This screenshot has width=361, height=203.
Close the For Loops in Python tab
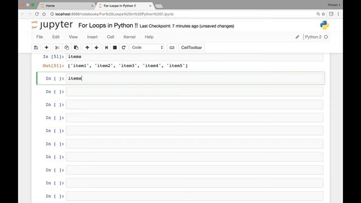(151, 6)
